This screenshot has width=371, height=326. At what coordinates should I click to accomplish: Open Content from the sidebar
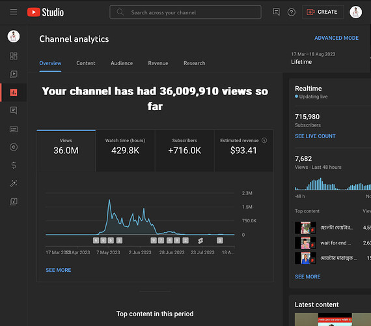(x=14, y=74)
